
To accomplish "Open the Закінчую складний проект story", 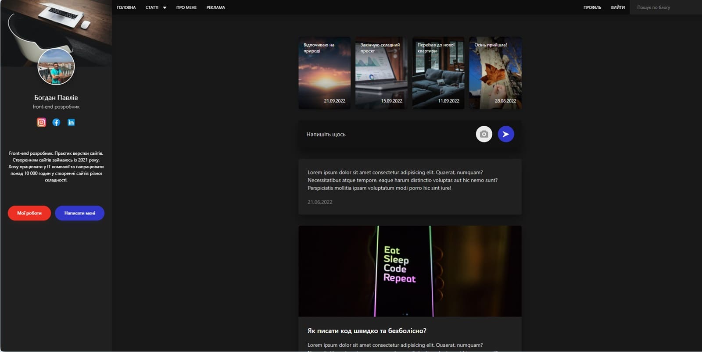I will (381, 73).
